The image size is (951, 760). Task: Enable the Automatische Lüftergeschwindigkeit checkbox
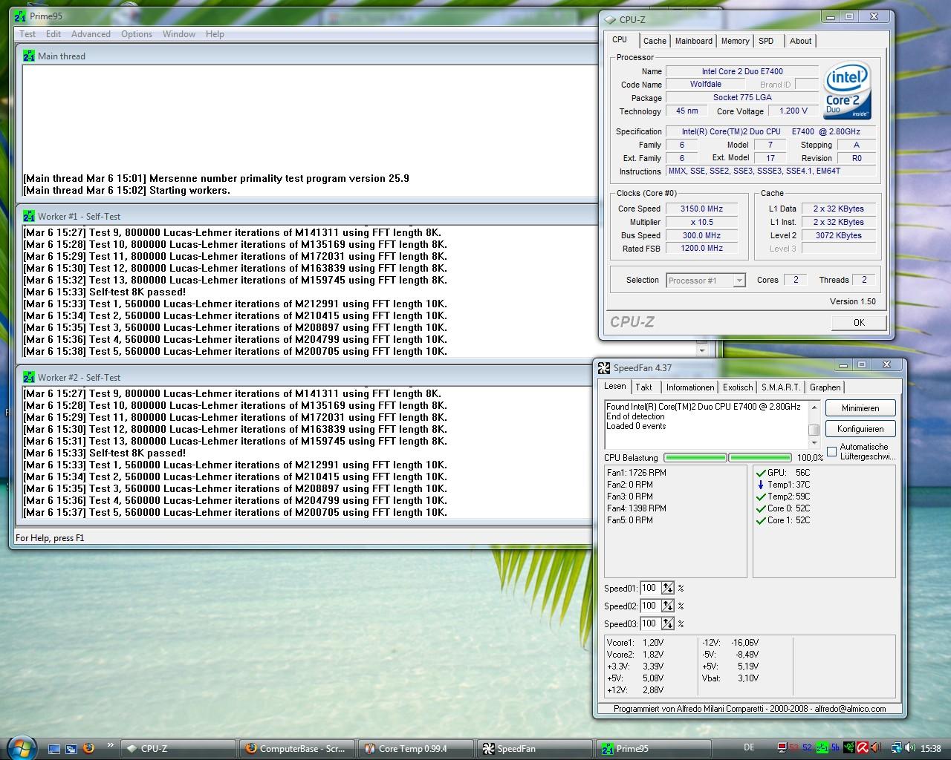tap(831, 451)
